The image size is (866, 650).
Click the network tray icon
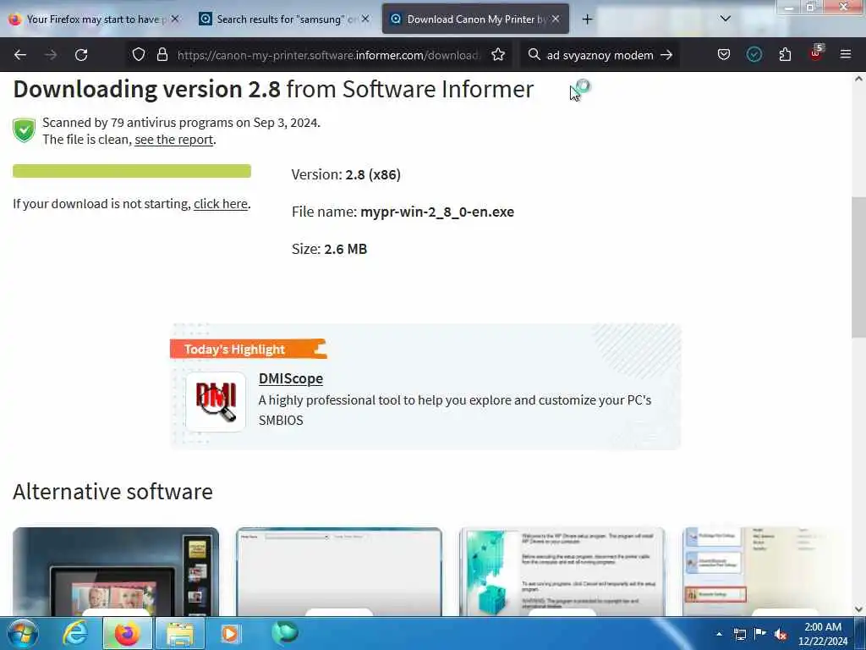click(x=739, y=634)
